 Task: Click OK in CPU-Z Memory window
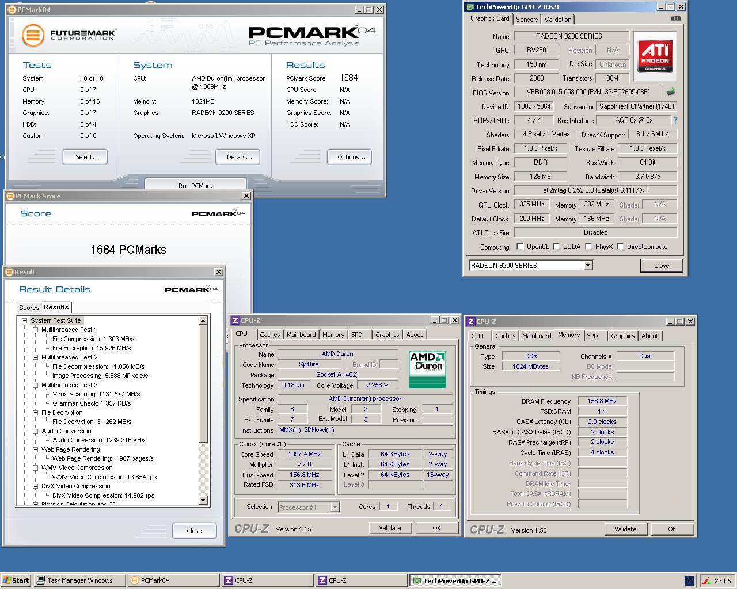click(672, 529)
